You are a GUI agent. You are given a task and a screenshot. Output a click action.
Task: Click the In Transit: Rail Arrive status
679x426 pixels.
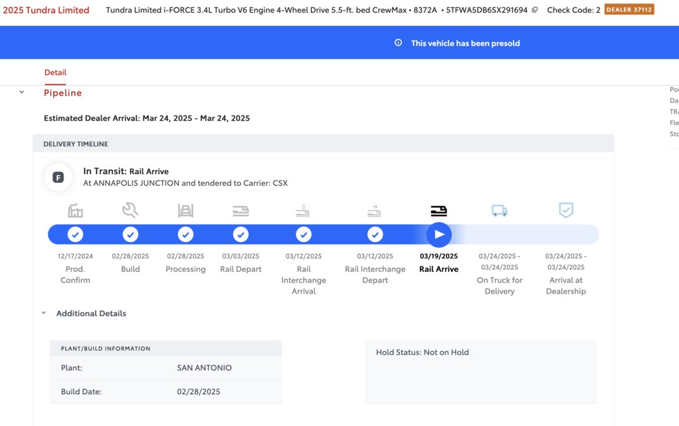coord(126,171)
